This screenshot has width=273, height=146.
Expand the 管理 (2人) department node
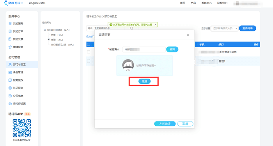coord(49,40)
